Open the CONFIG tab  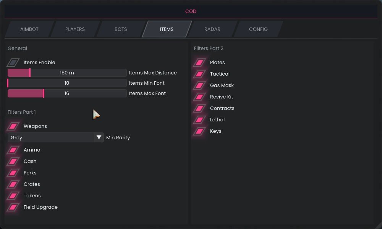(258, 29)
